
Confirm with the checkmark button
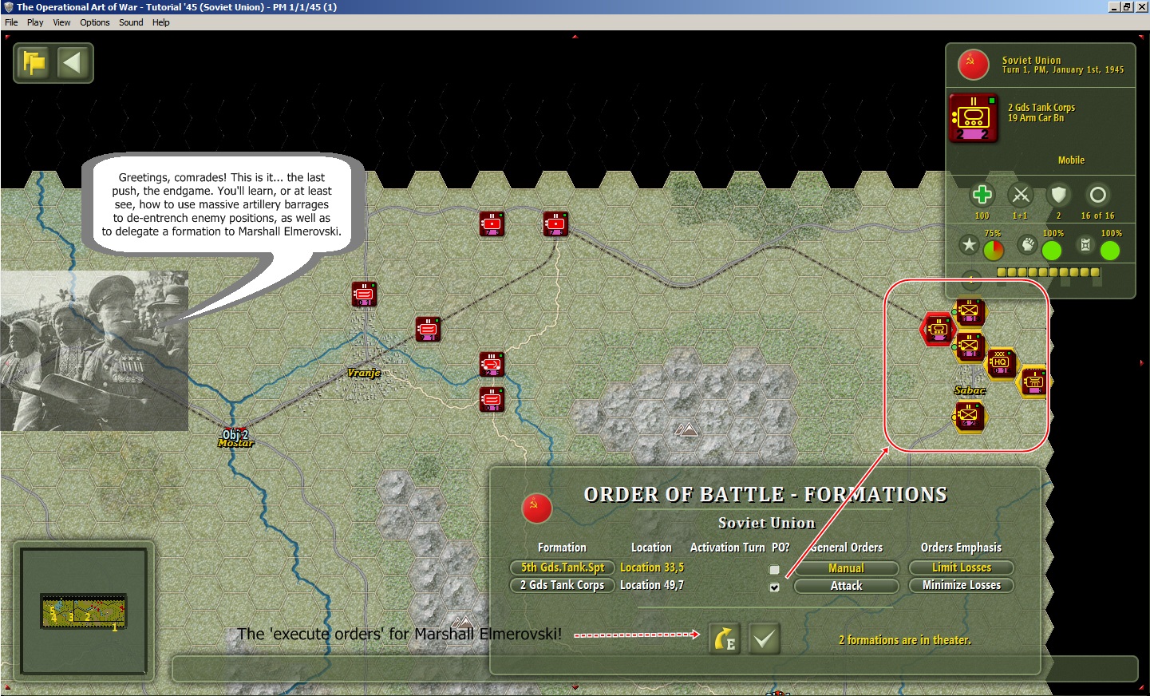coord(764,639)
